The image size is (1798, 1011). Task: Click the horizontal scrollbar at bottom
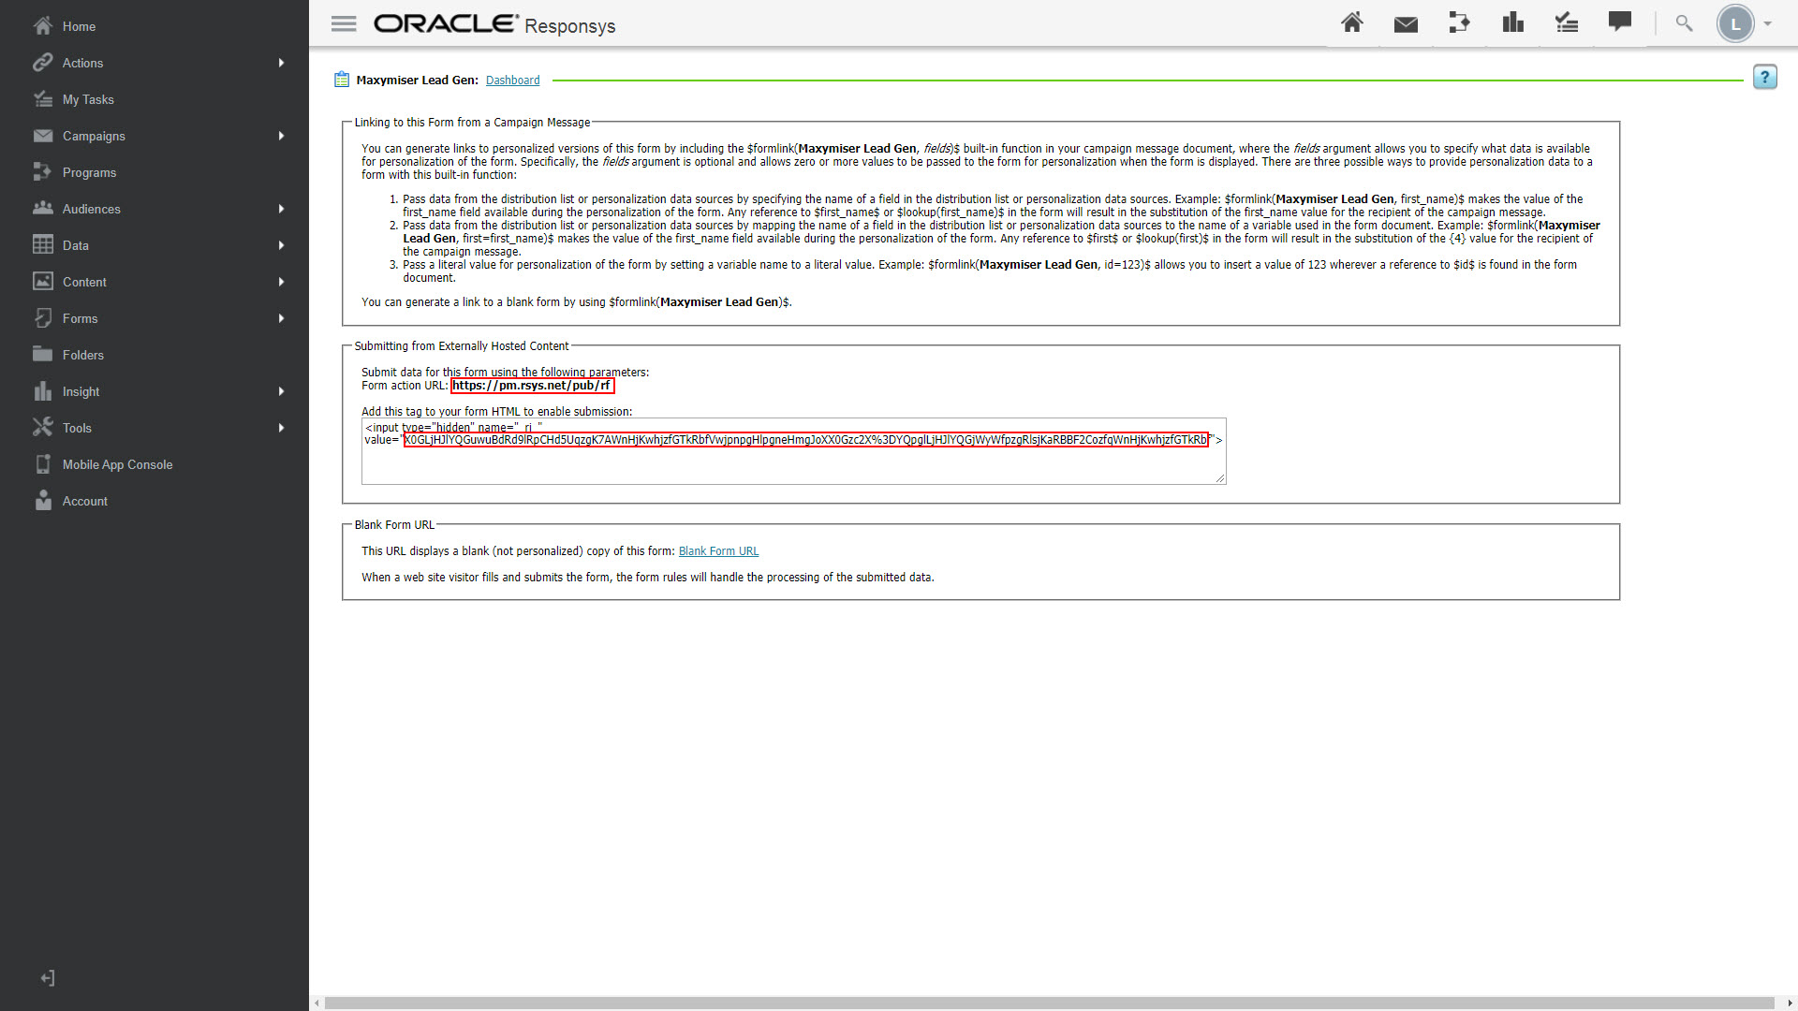[x=1049, y=1003]
